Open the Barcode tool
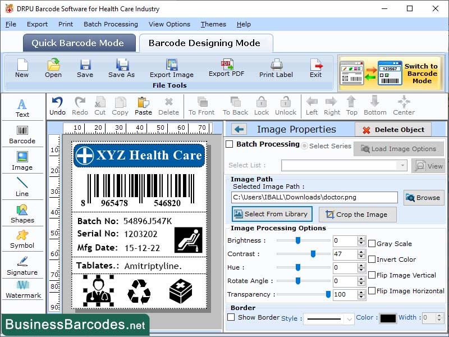Screen dimensions: 449x337 (22, 134)
